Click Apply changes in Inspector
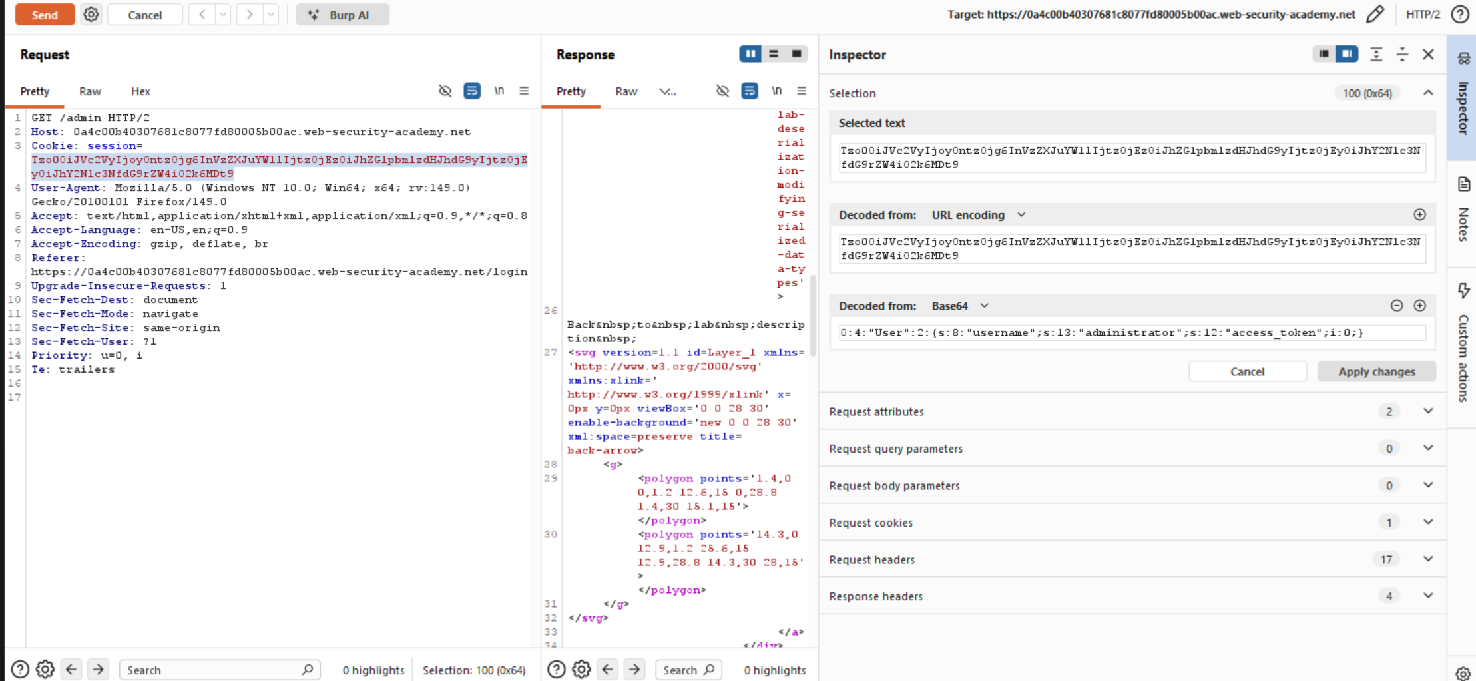Screen dimensions: 1476x681 coord(1376,371)
